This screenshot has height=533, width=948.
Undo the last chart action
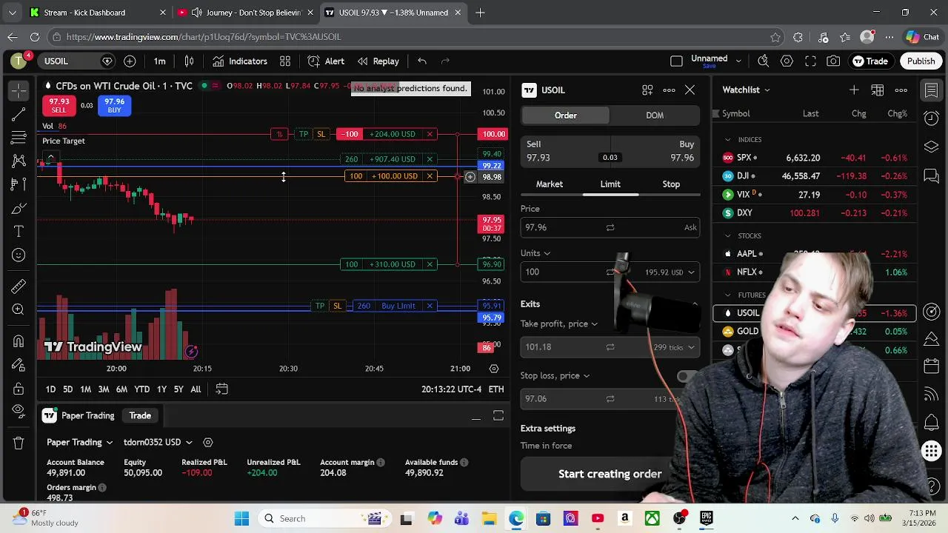click(422, 61)
